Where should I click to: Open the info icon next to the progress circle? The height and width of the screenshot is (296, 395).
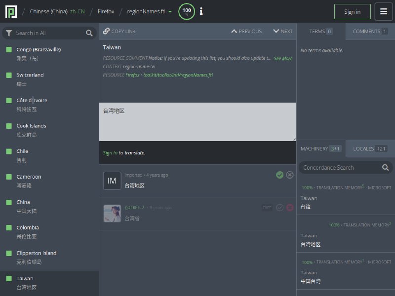click(x=201, y=11)
